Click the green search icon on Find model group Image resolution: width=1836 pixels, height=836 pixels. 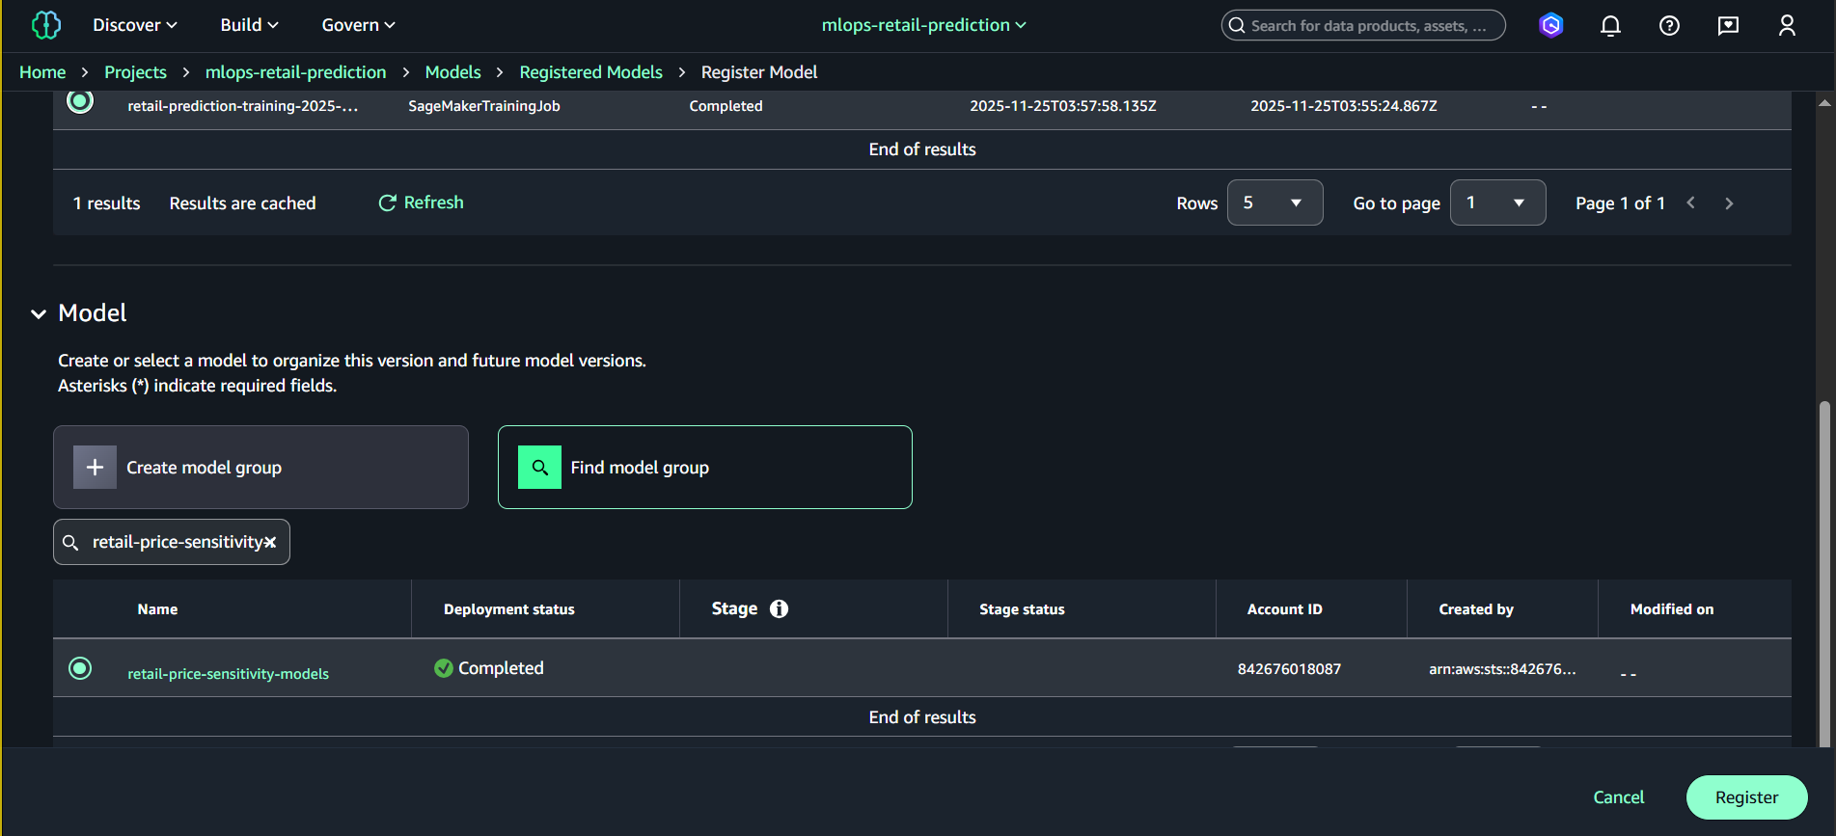[539, 468]
